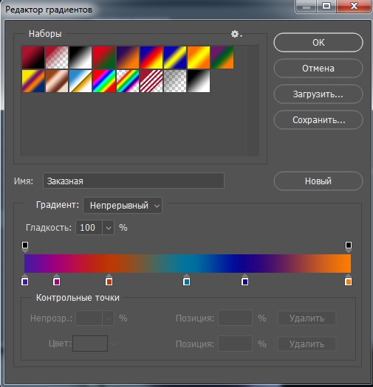The image size is (373, 387).
Task: Click the Гладкость value field 100
Action: (89, 228)
